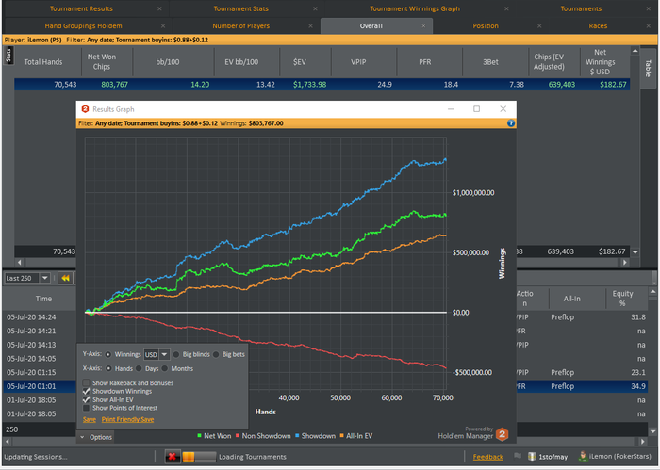Switch to the Position tab
The width and height of the screenshot is (660, 470).
click(486, 26)
